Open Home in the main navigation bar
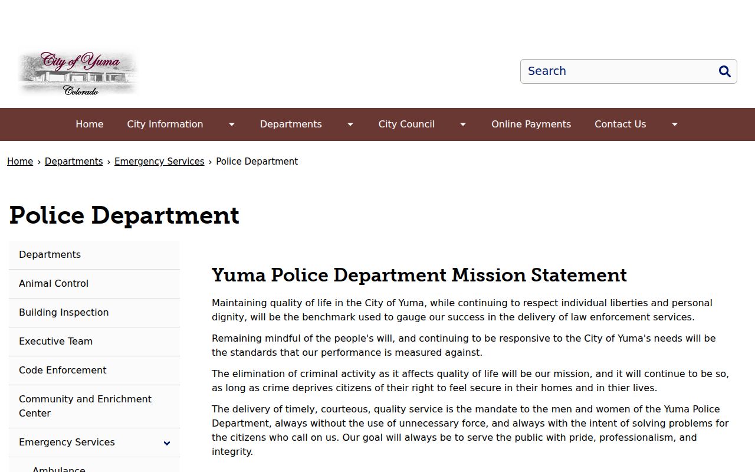This screenshot has height=472, width=755. coord(90,124)
